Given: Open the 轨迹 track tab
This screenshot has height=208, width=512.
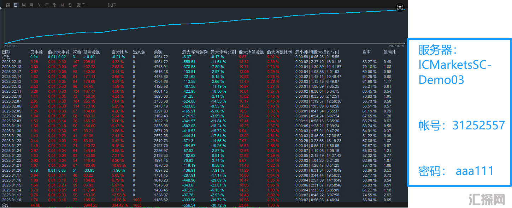Looking at the screenshot, I should [x=112, y=5].
